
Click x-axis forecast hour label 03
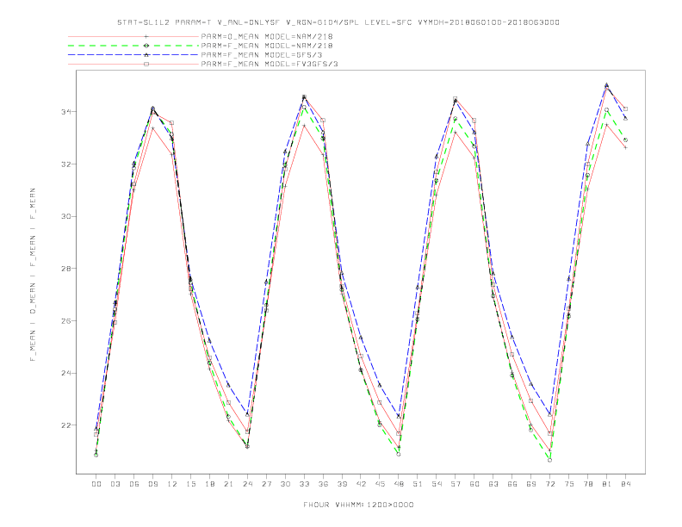pyautogui.click(x=115, y=484)
